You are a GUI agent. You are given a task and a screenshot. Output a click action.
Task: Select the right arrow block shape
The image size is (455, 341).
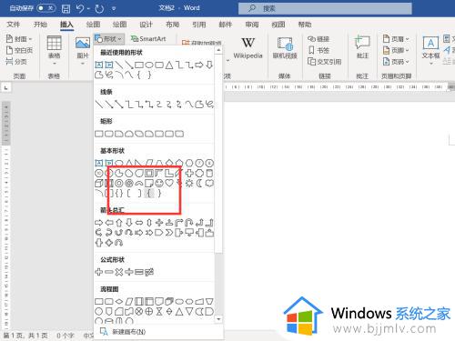click(x=99, y=223)
